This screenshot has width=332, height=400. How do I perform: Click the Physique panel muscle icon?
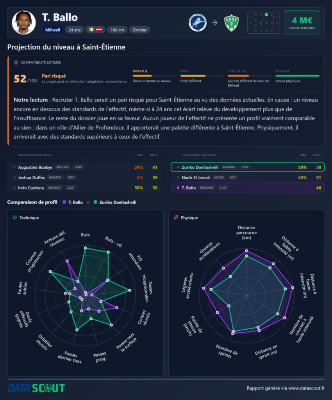point(176,217)
